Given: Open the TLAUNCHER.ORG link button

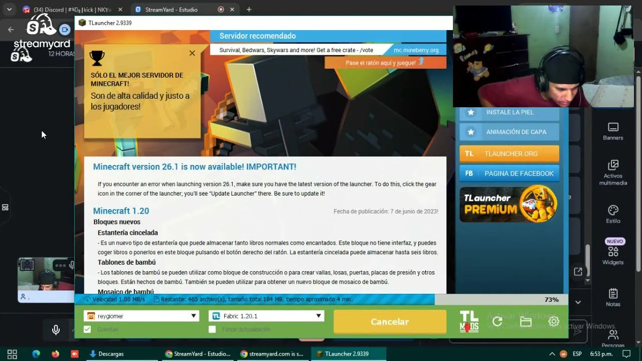Looking at the screenshot, I should [509, 153].
